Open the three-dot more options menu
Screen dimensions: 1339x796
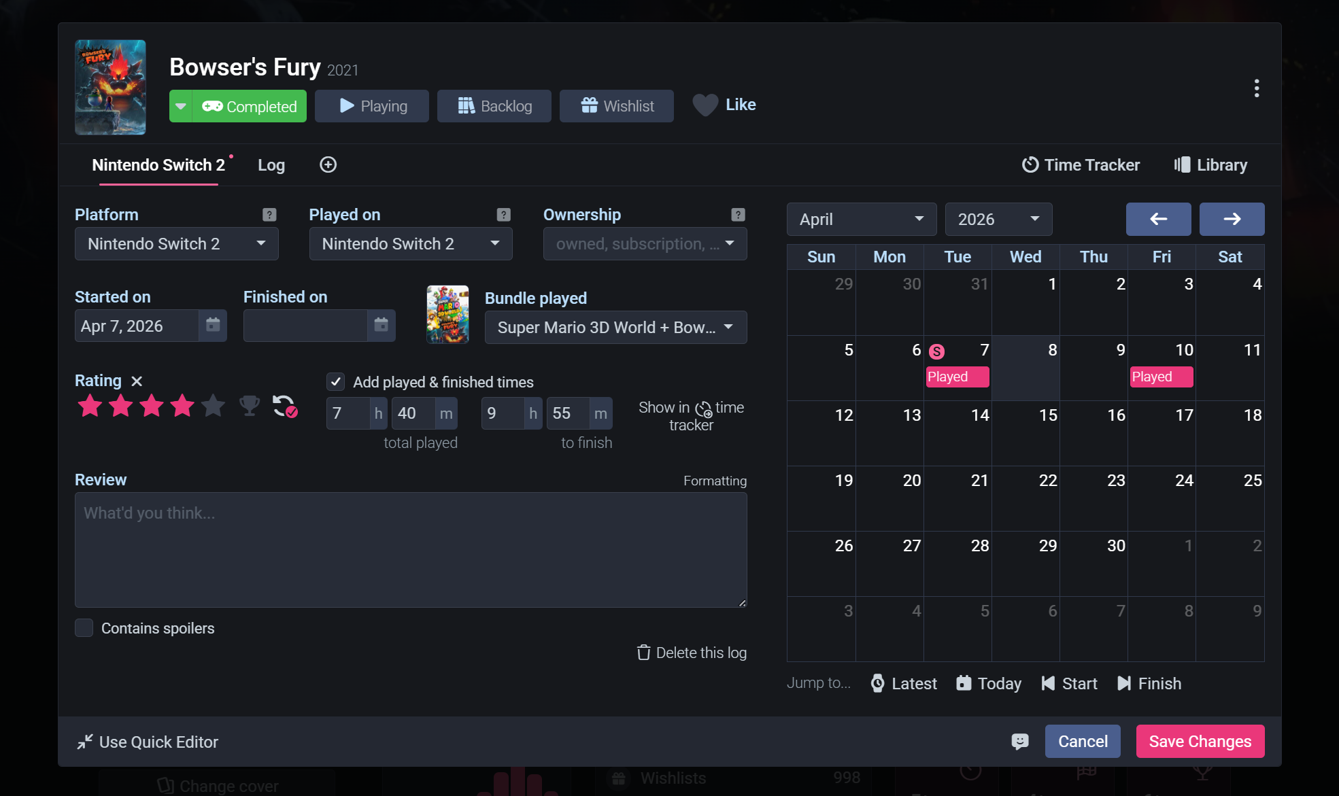point(1257,88)
